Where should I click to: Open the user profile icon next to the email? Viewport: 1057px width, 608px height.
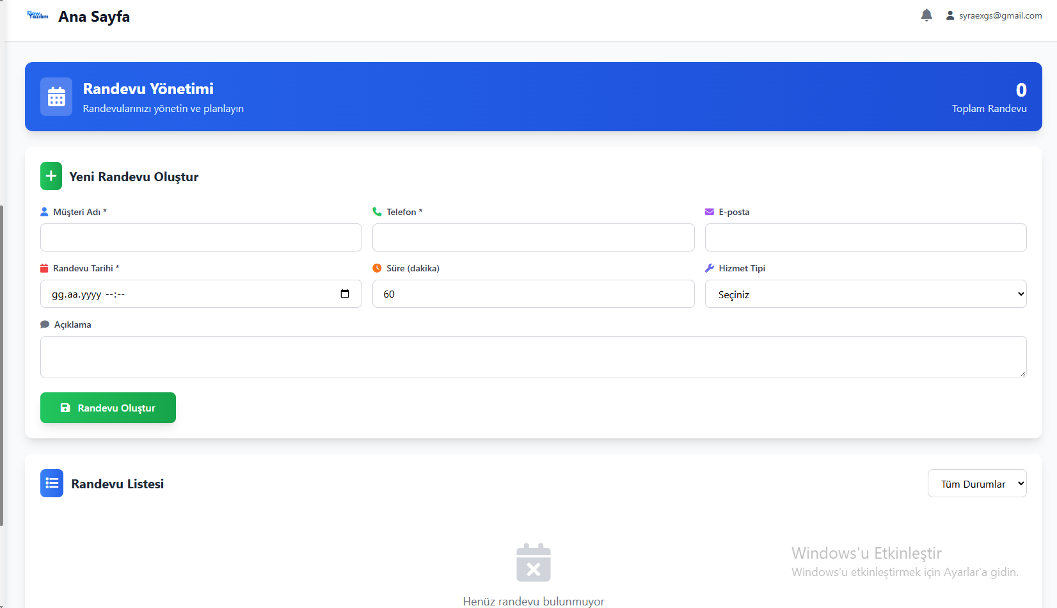[950, 15]
